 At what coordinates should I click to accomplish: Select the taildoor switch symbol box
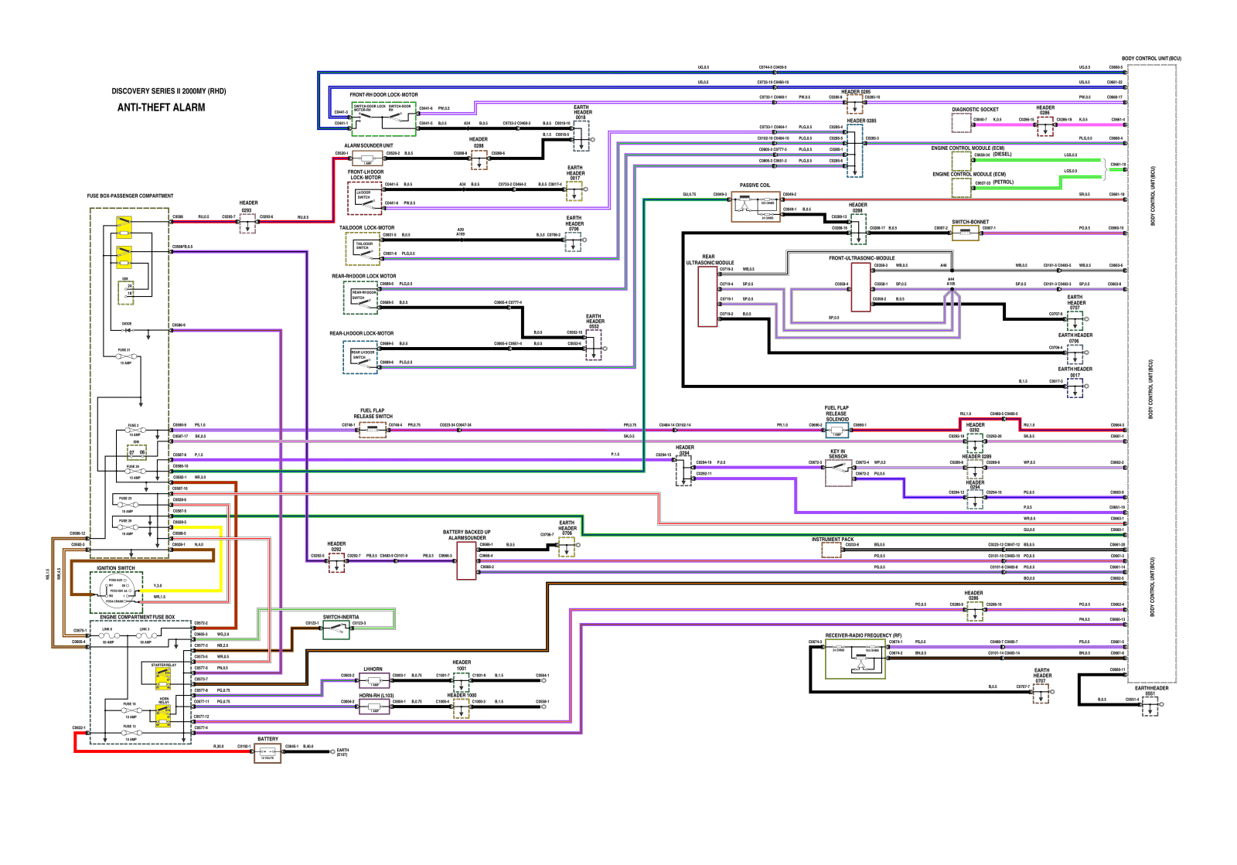363,248
